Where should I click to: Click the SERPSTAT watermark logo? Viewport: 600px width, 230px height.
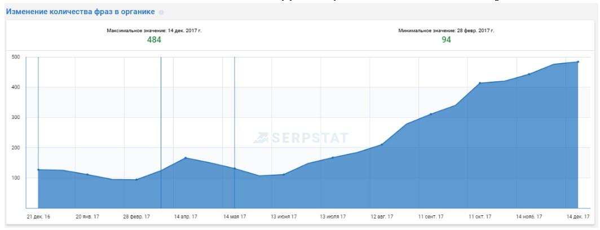301,138
